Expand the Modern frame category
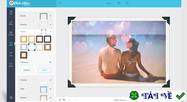Screen dimensions: 187x102 (x=36, y=98)
